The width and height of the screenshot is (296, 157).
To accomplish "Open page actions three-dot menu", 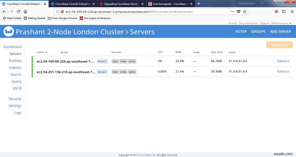I will tap(232, 12).
